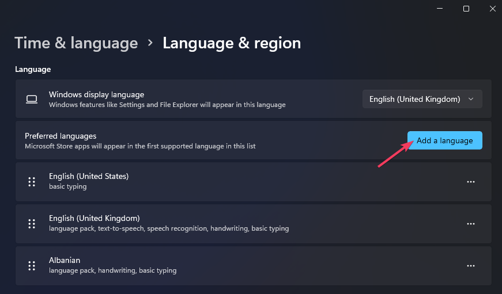Click the Language & region page title
502x294 pixels.
coord(232,43)
